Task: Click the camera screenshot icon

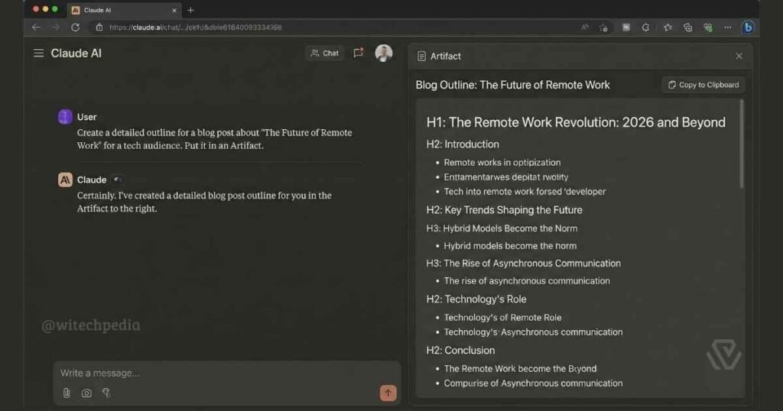Action: click(x=86, y=393)
